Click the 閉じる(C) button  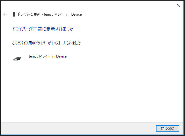pyautogui.click(x=167, y=128)
